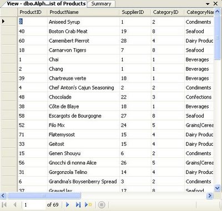The width and height of the screenshot is (222, 211).
Task: Click the Chang product name cell
Action: point(83,69)
